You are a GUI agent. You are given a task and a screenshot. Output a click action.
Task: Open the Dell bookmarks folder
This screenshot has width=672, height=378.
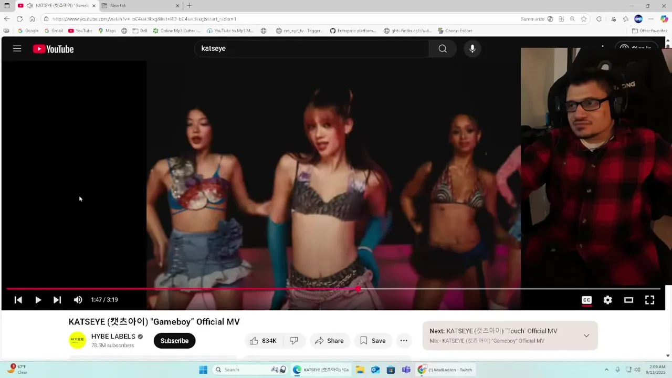click(140, 30)
